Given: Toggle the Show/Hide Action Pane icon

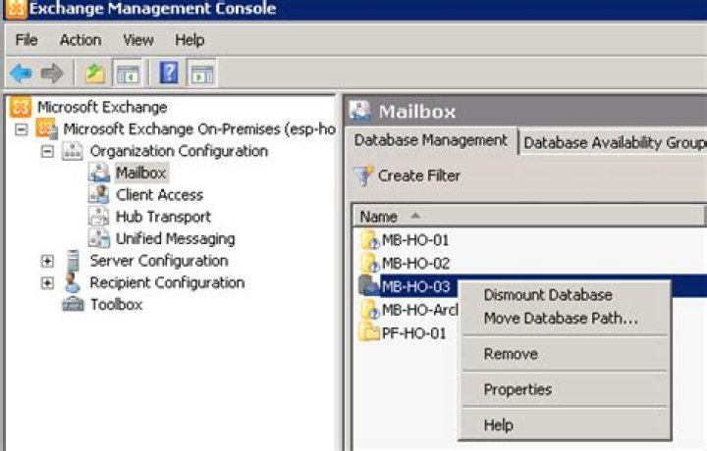Looking at the screenshot, I should (x=201, y=73).
